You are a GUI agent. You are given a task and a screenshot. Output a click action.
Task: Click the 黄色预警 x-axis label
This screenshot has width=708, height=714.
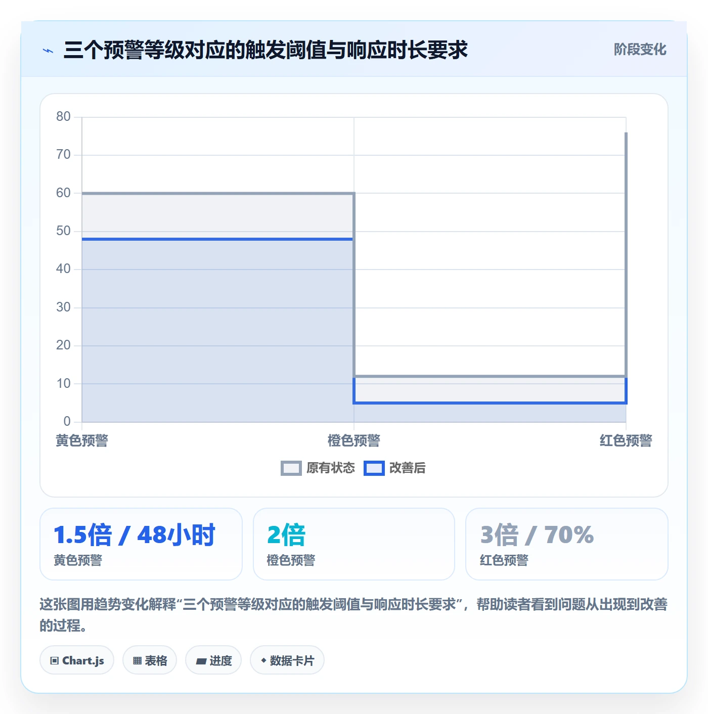pyautogui.click(x=82, y=441)
